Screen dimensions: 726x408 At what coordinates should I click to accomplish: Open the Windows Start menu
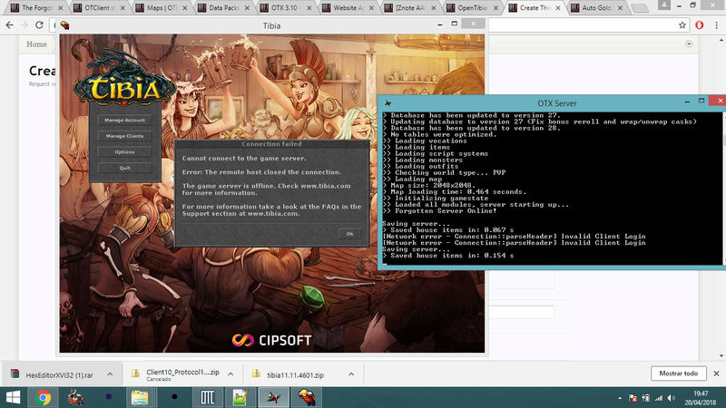13,397
